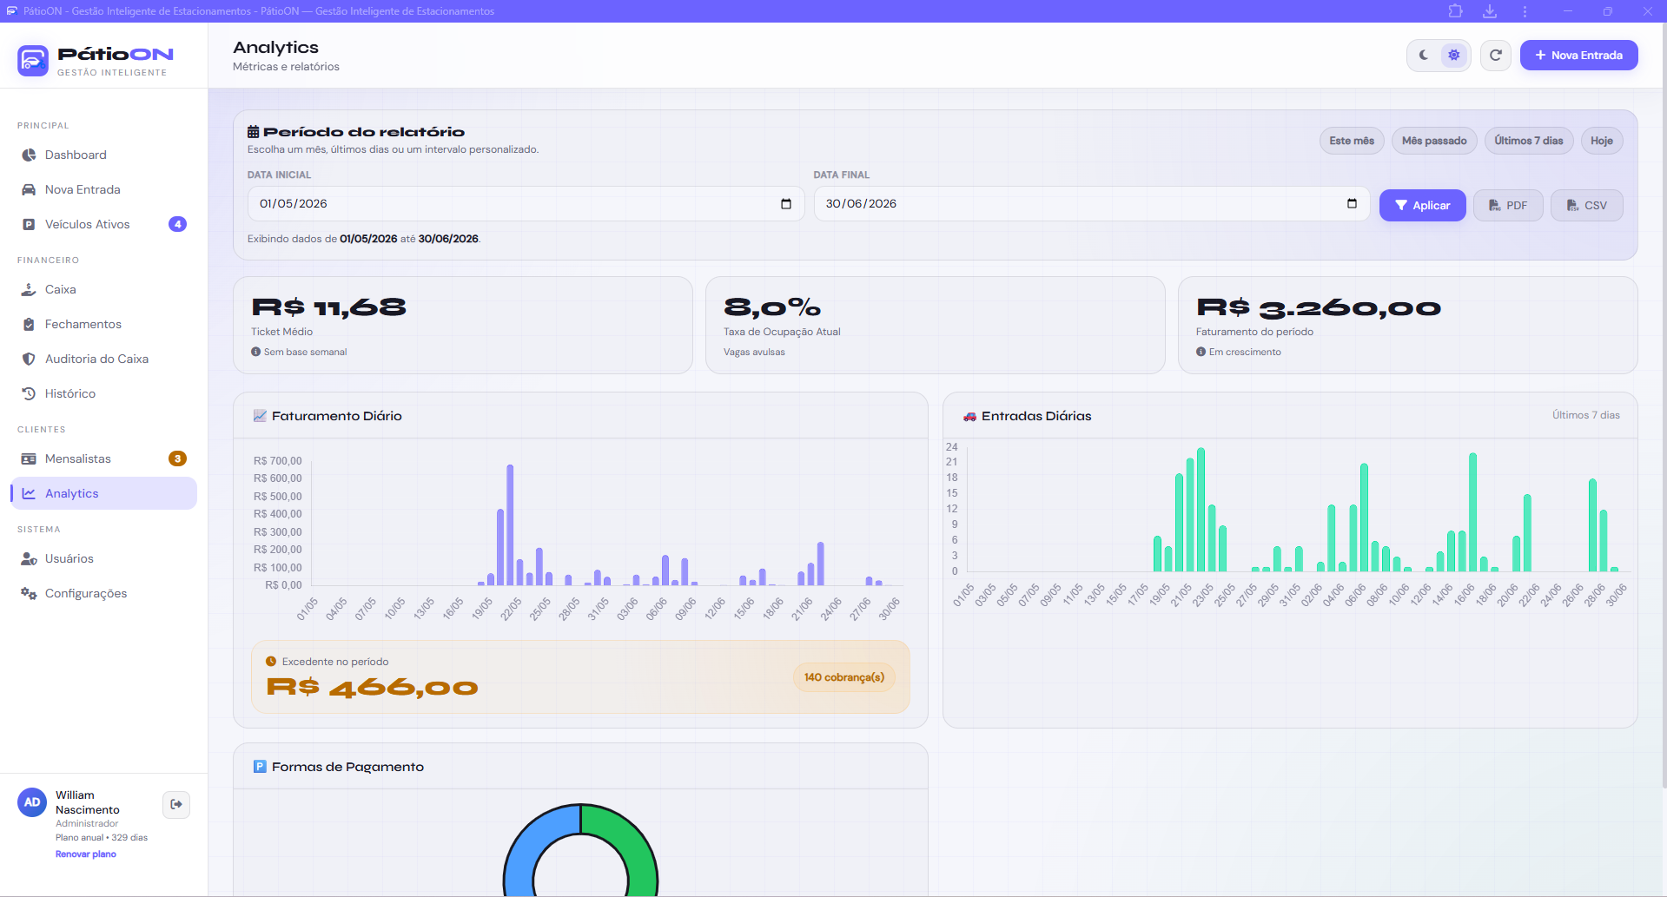Select Analytics in the sidebar
This screenshot has height=897, width=1667.
tap(103, 493)
